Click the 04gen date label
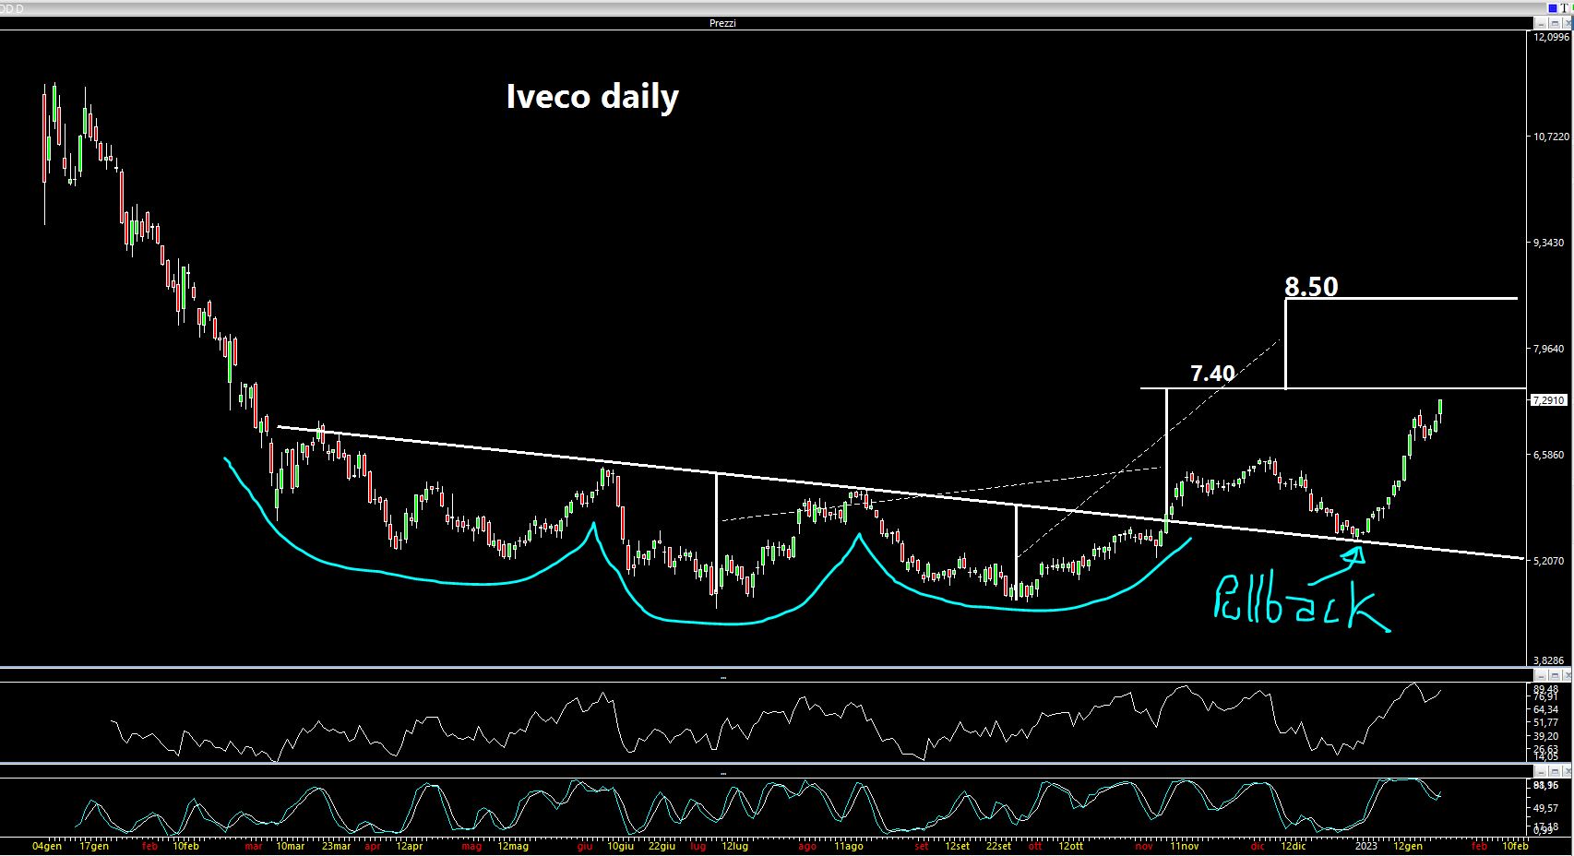Viewport: 1574px width, 856px height. [x=47, y=846]
